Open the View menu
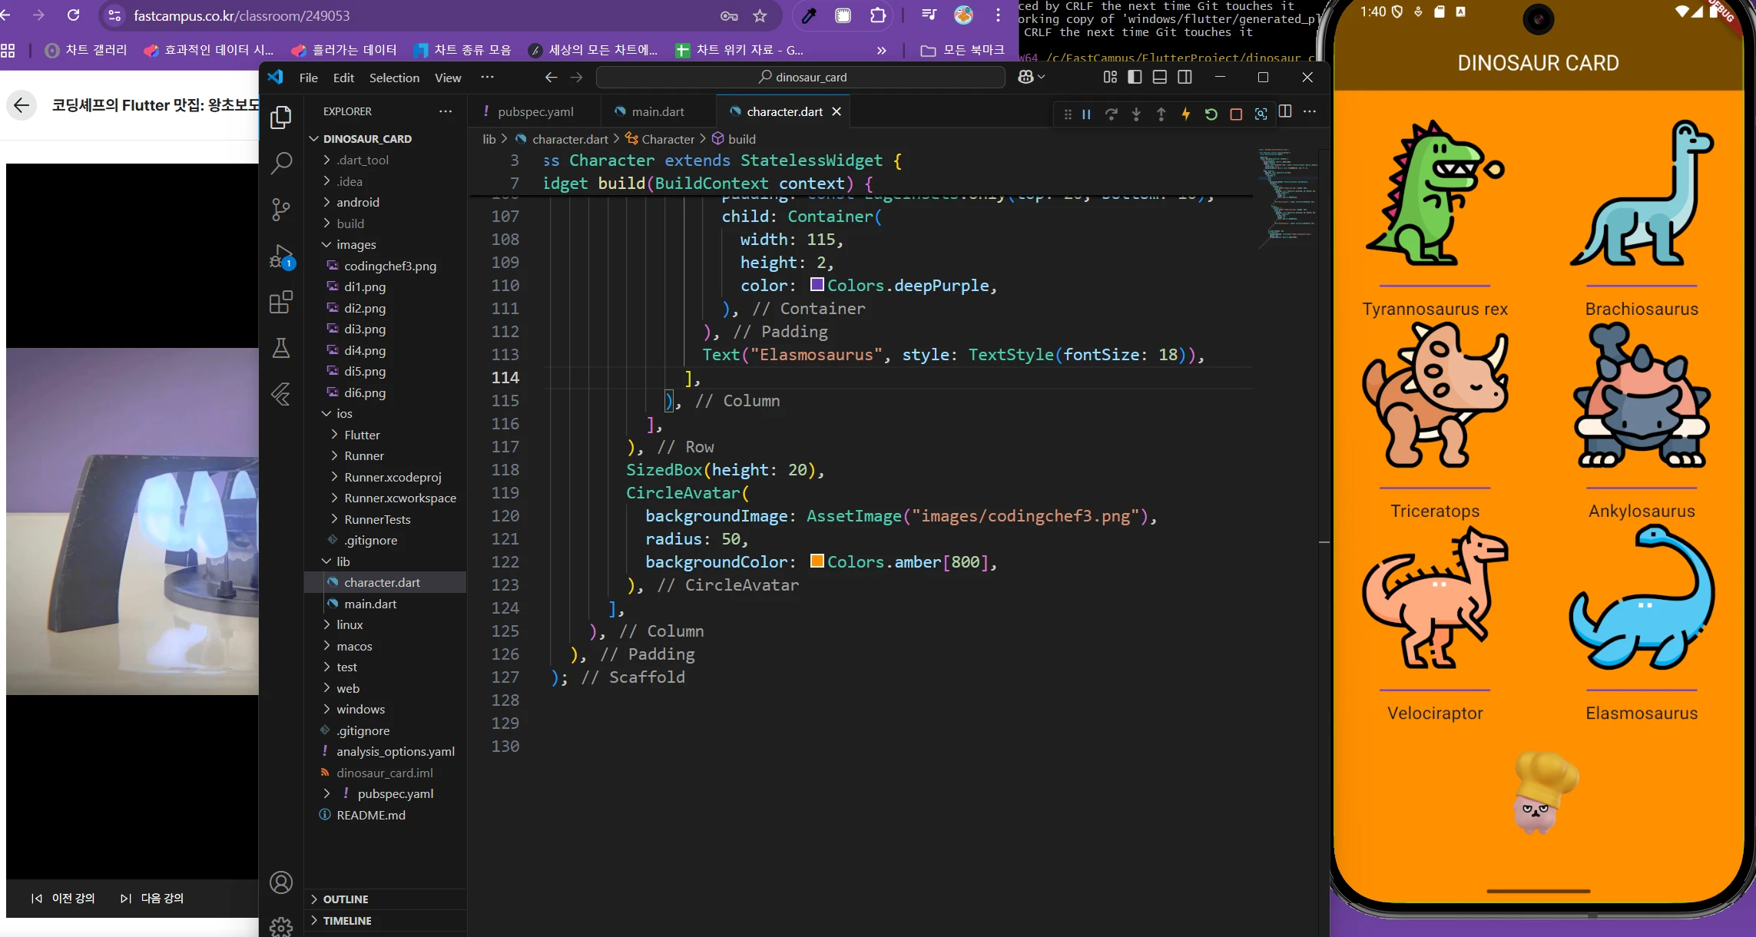Image resolution: width=1756 pixels, height=937 pixels. click(x=448, y=78)
